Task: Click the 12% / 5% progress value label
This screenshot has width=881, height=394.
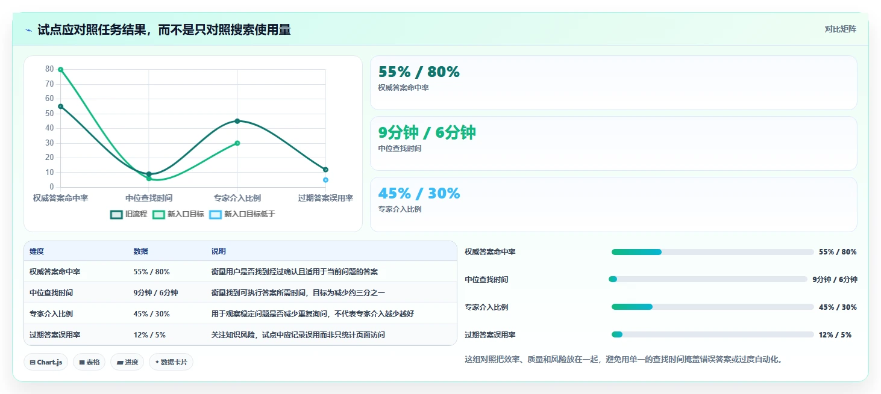Action: 835,335
